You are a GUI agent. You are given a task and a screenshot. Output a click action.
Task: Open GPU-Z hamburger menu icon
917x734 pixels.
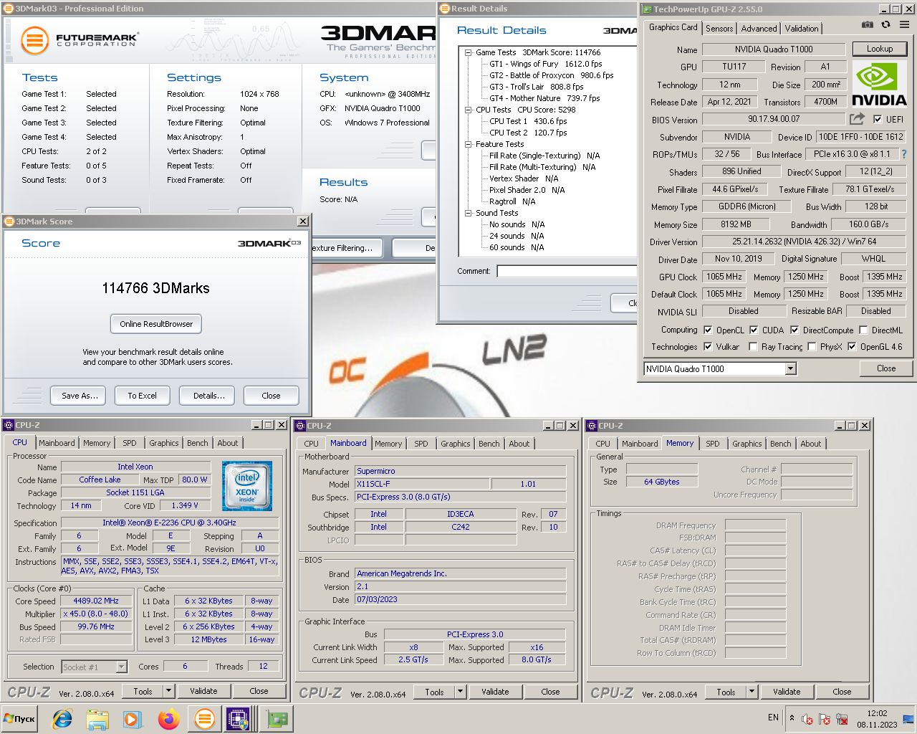click(903, 24)
